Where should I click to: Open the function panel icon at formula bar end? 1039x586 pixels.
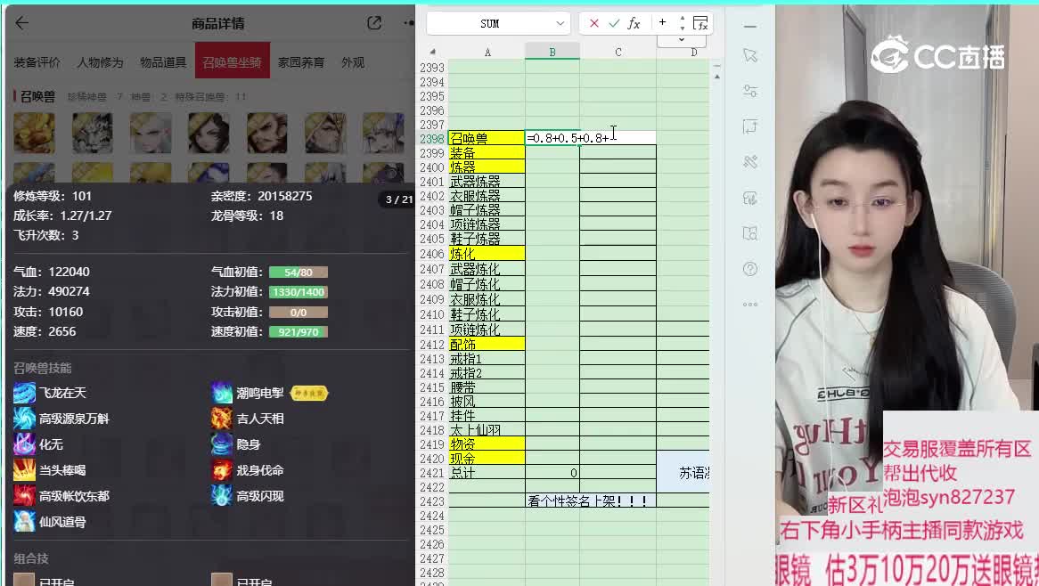(x=700, y=23)
